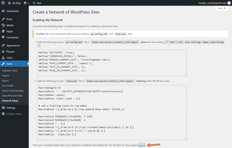
Task: Open the Settings menu item
Action: click(x=11, y=108)
